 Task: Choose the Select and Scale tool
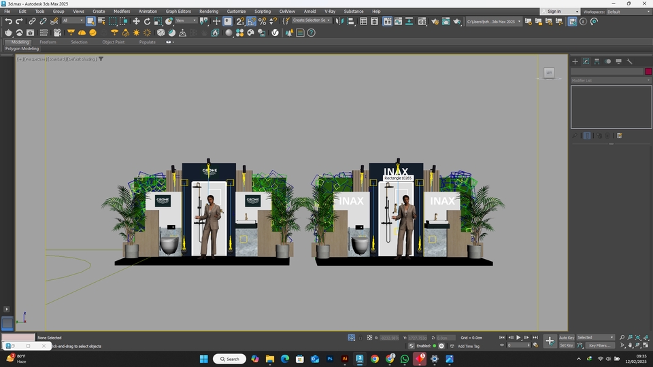158,21
